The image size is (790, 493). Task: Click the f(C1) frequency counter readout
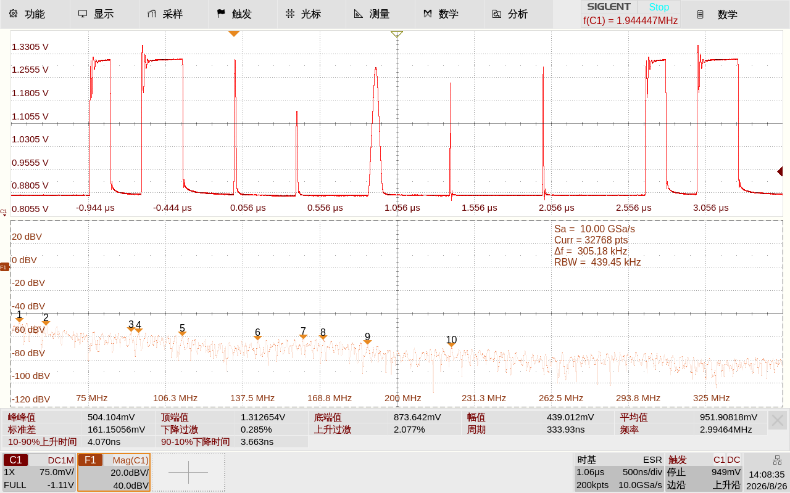(630, 20)
